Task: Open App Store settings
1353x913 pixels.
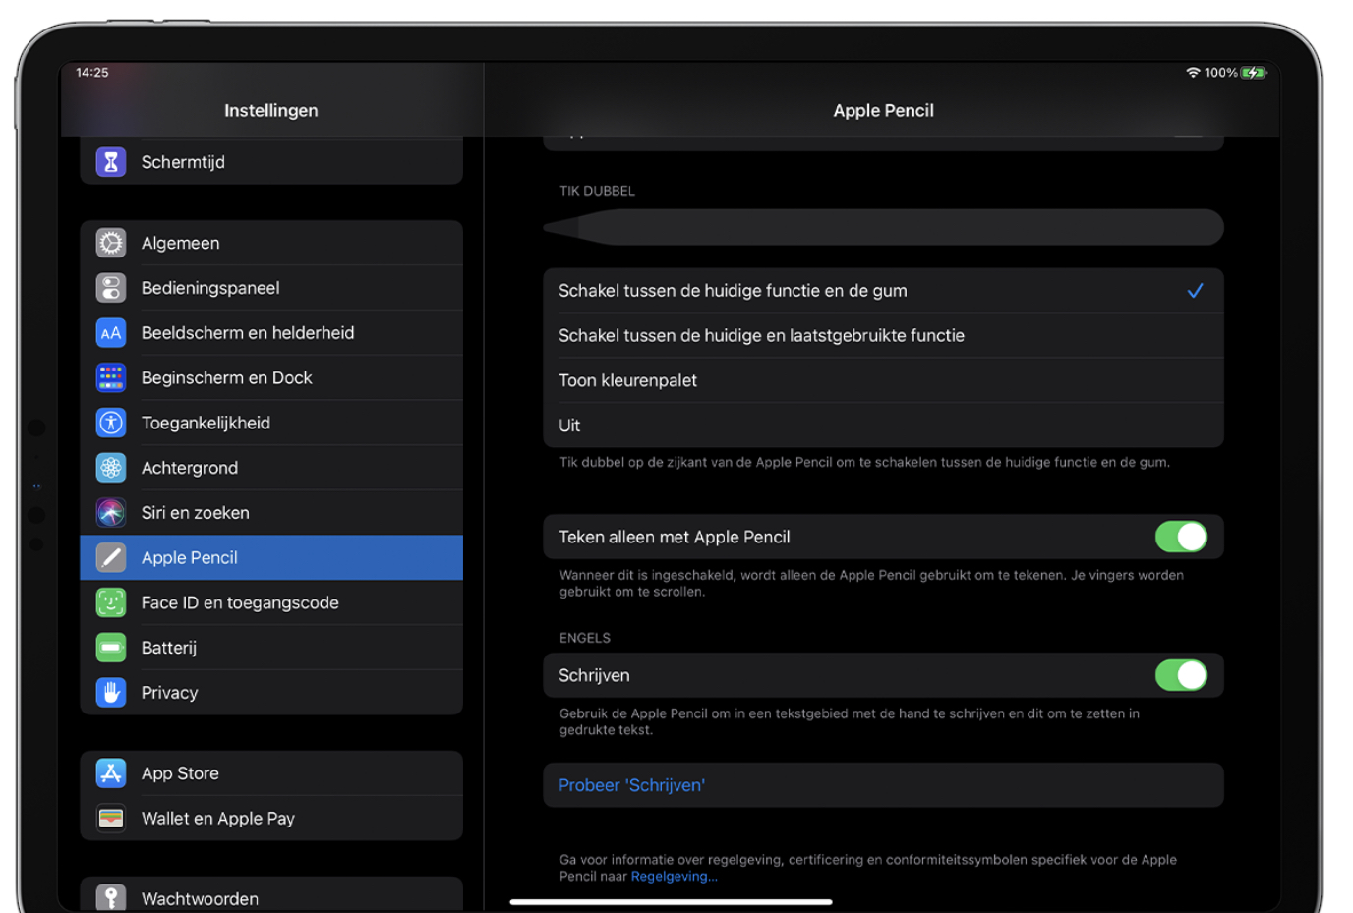Action: click(271, 773)
